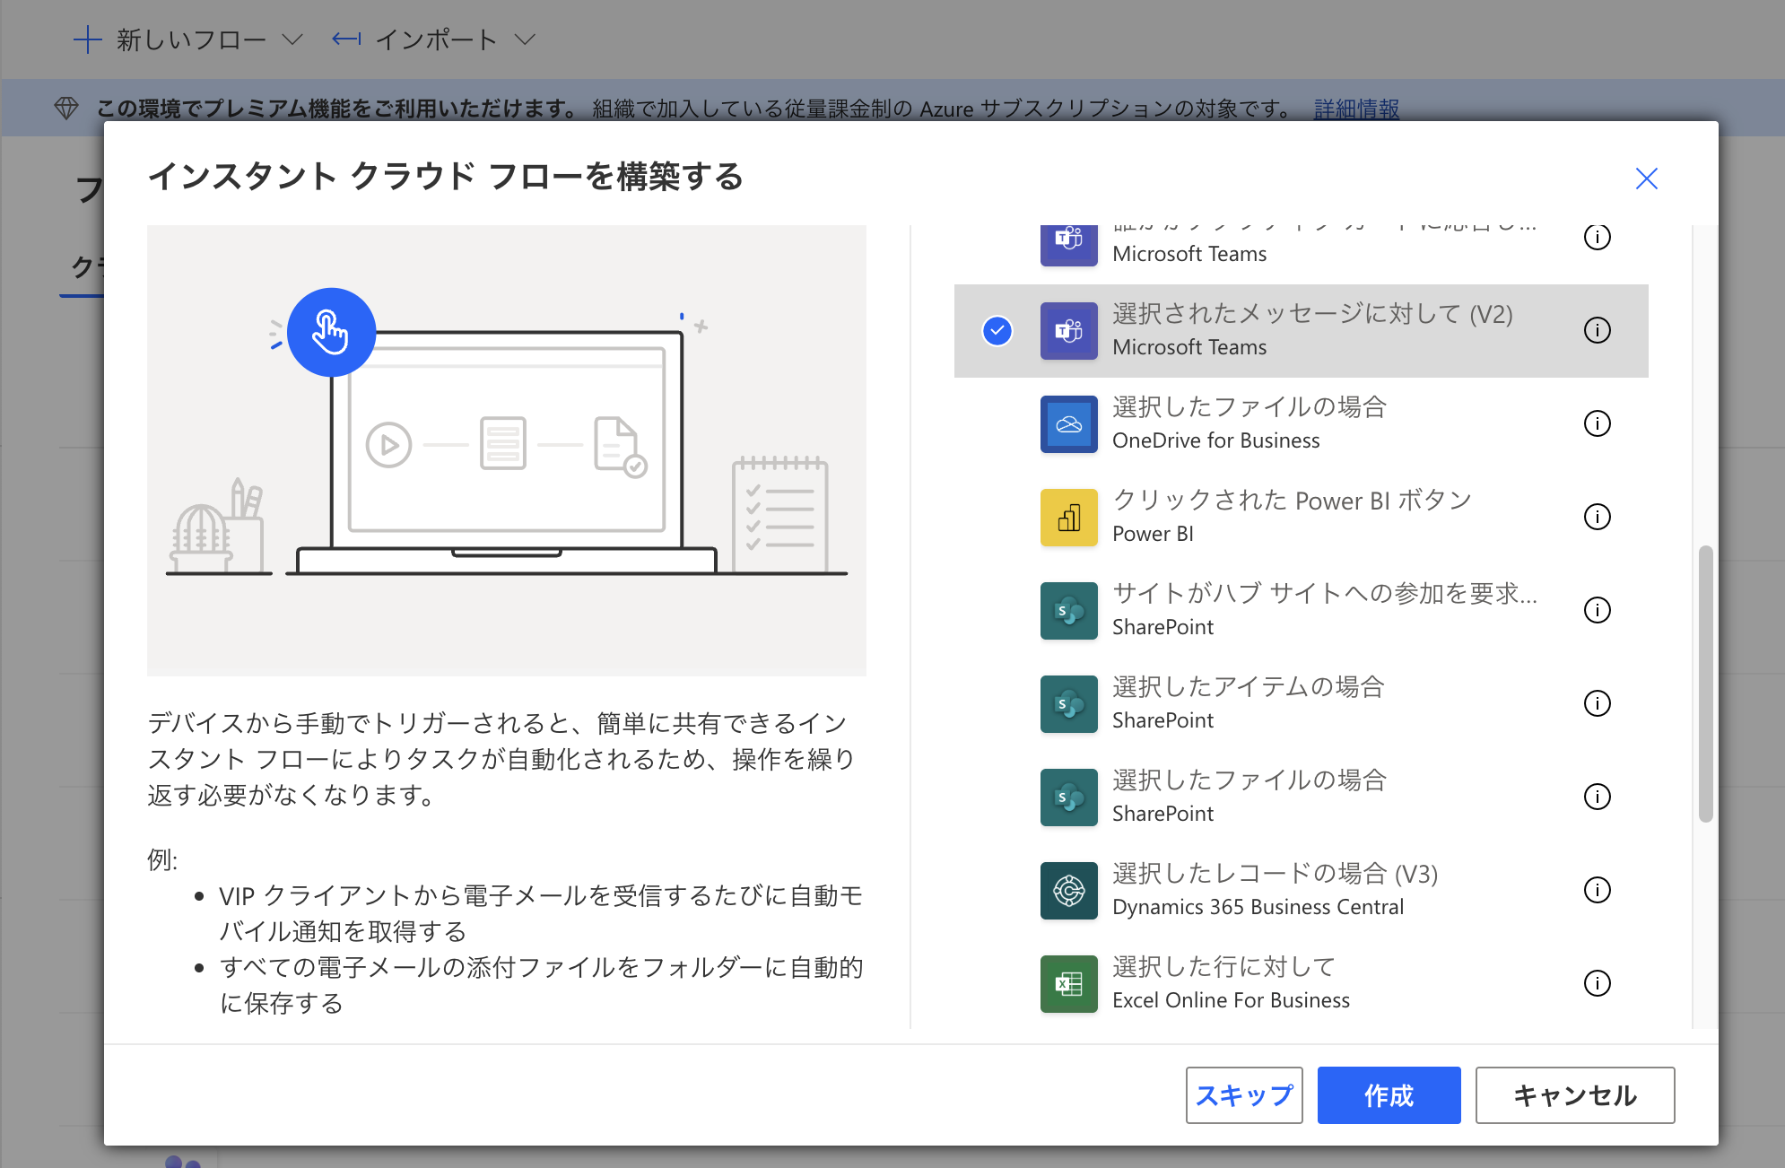Select trigger 選択したアイテムの場合
1785x1168 pixels.
pyautogui.click(x=1301, y=704)
